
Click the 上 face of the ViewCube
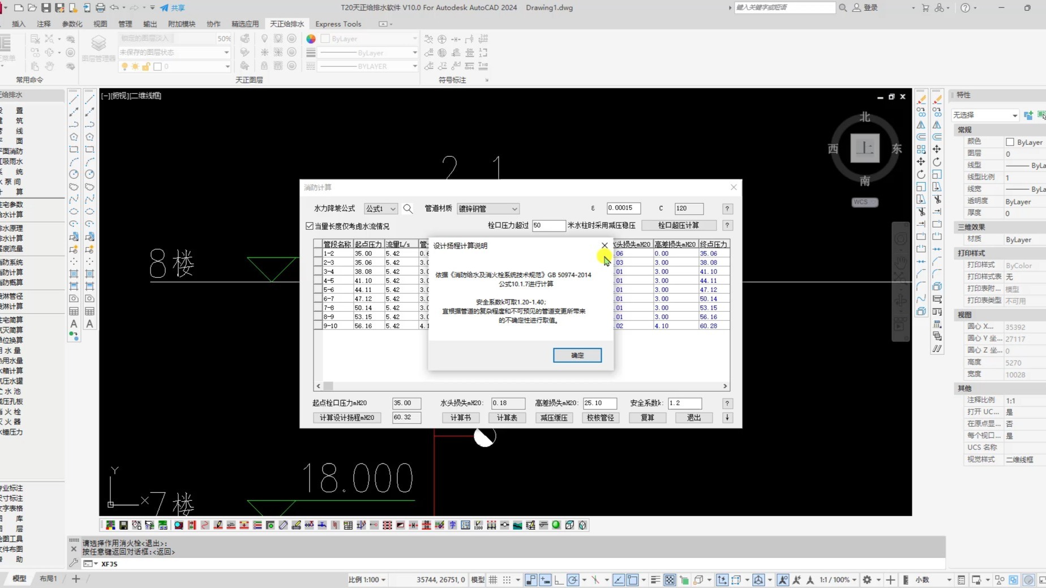pyautogui.click(x=865, y=148)
